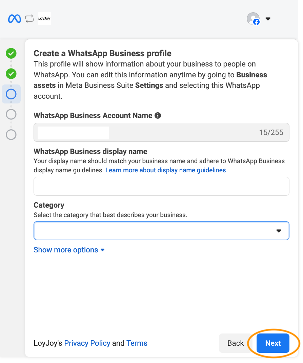Open the account menu arrow next to the avatar
The width and height of the screenshot is (303, 363).
click(268, 19)
